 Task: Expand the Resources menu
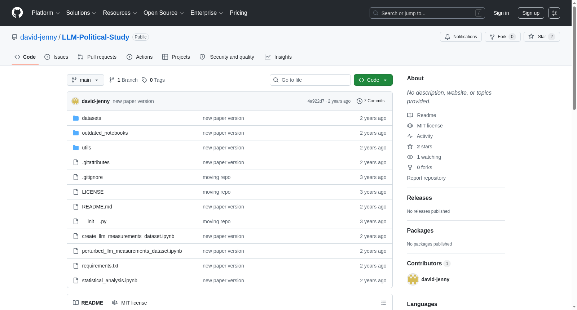(120, 13)
